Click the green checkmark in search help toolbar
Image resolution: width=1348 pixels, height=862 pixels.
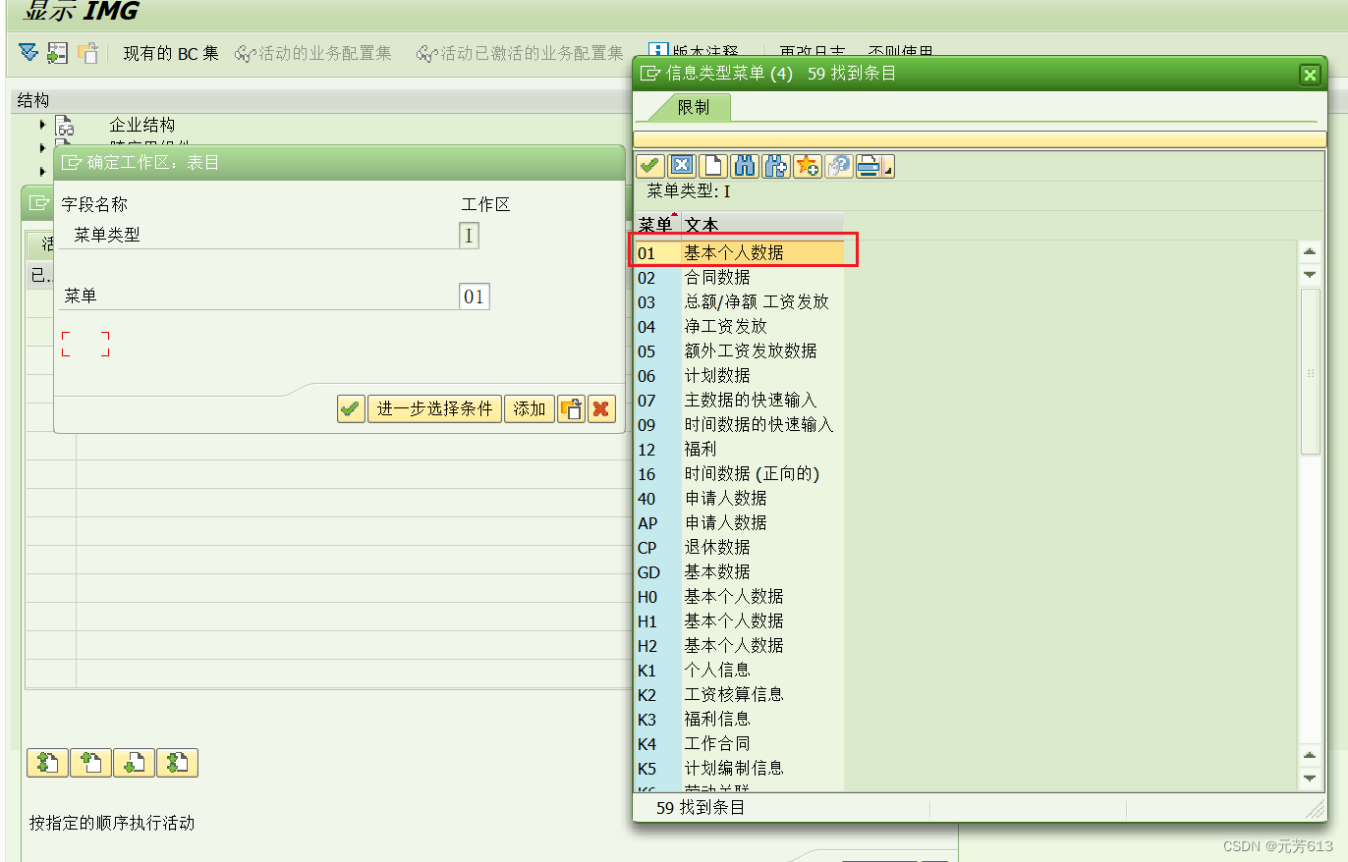(649, 166)
